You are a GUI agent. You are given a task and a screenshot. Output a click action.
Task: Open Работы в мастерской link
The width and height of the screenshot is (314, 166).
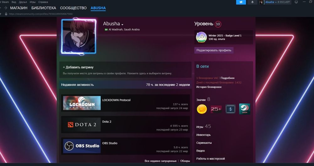(x=210, y=158)
